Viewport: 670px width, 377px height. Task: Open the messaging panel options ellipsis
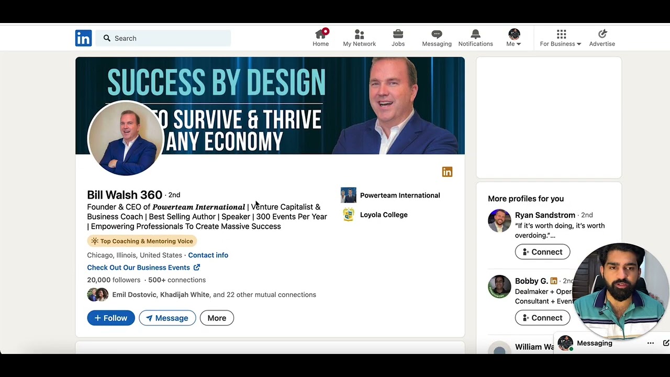point(650,343)
